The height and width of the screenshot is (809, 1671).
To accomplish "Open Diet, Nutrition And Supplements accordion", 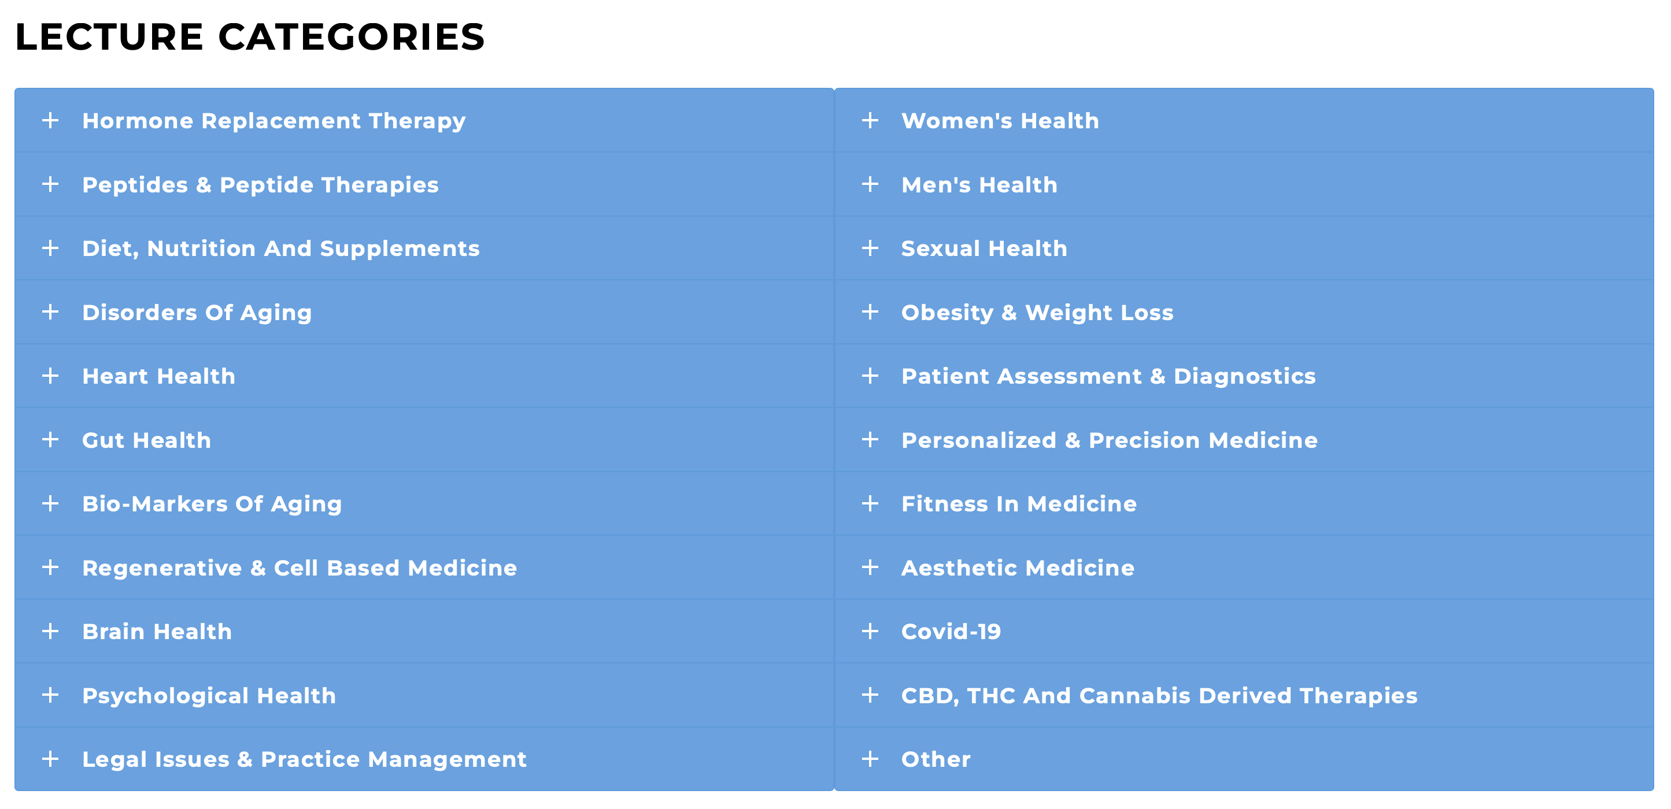I will pos(280,248).
